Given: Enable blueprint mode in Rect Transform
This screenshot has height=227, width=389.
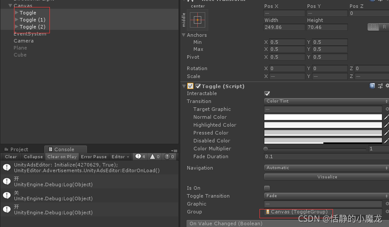Looking at the screenshot, I should pyautogui.click(x=373, y=27).
